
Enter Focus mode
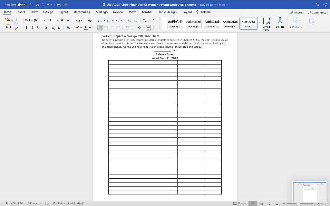click(x=240, y=203)
